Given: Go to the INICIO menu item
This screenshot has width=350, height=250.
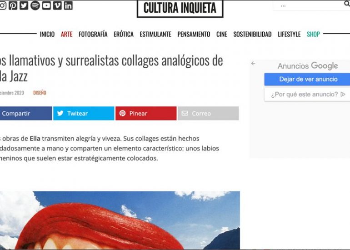Looking at the screenshot, I should click(47, 34).
